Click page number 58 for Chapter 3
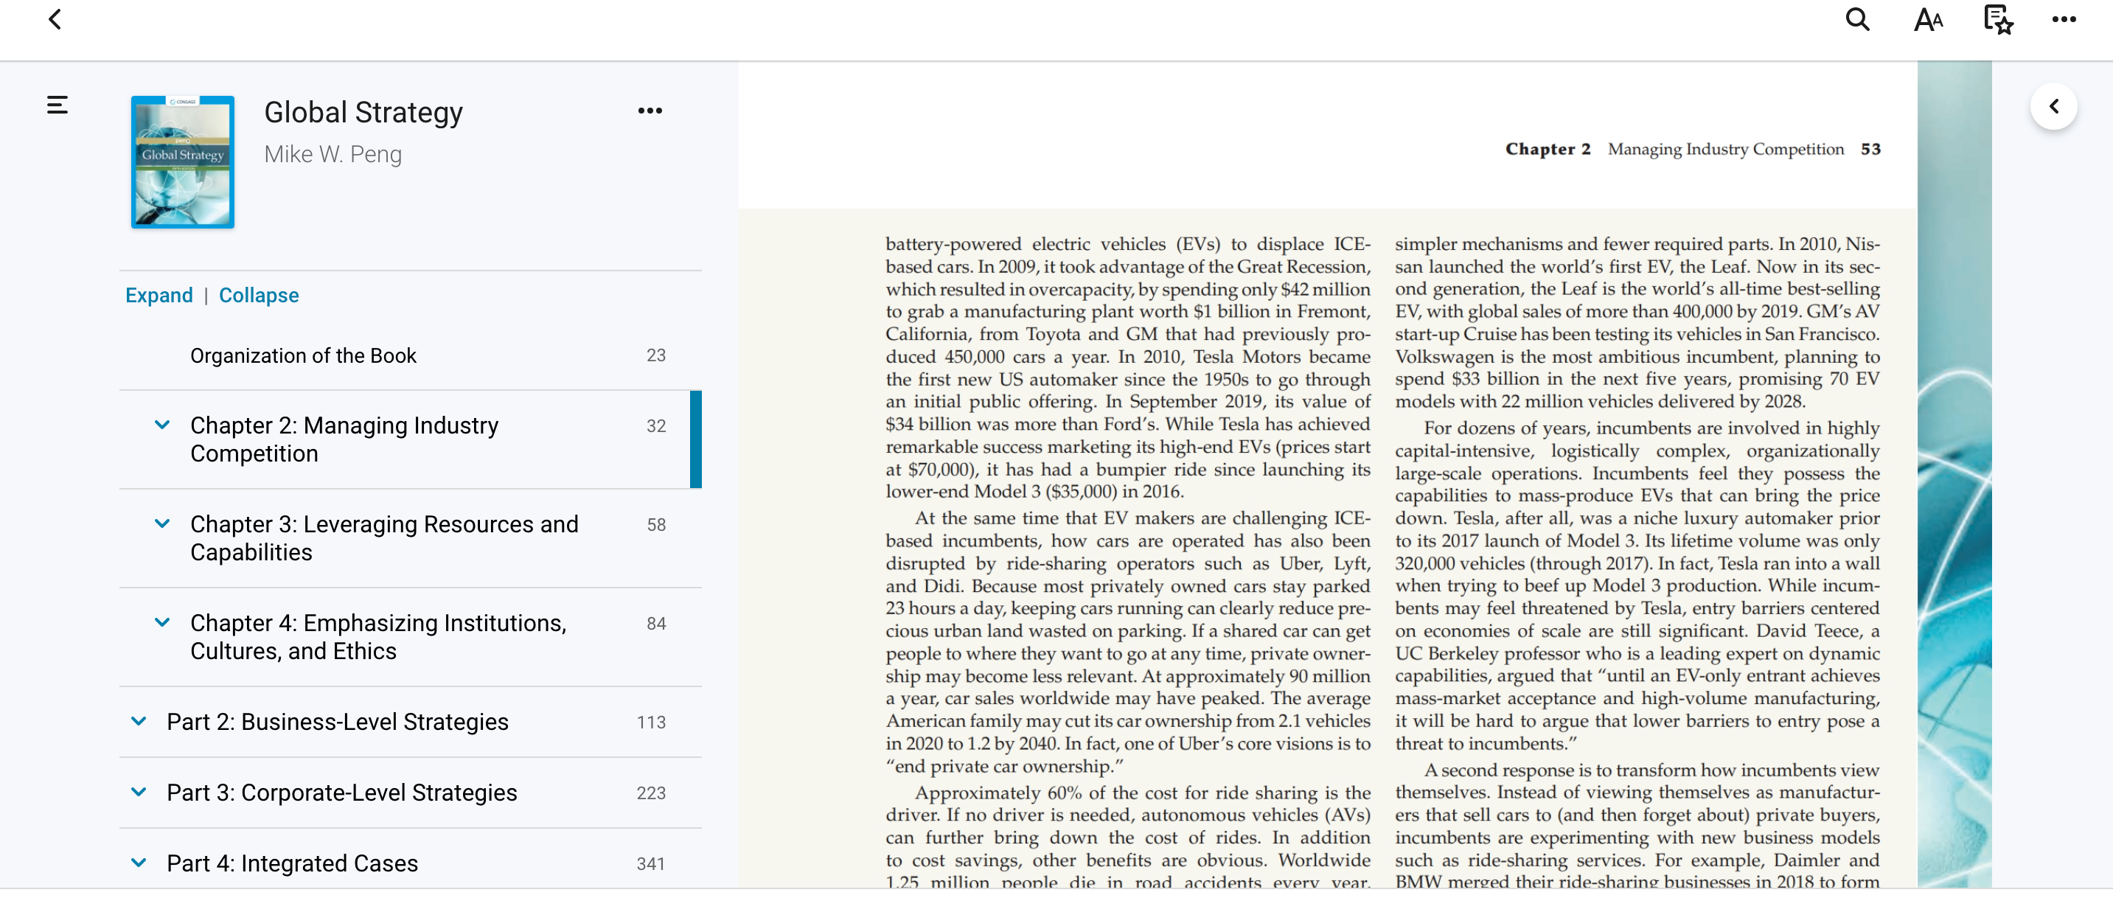The image size is (2113, 898). (x=656, y=525)
